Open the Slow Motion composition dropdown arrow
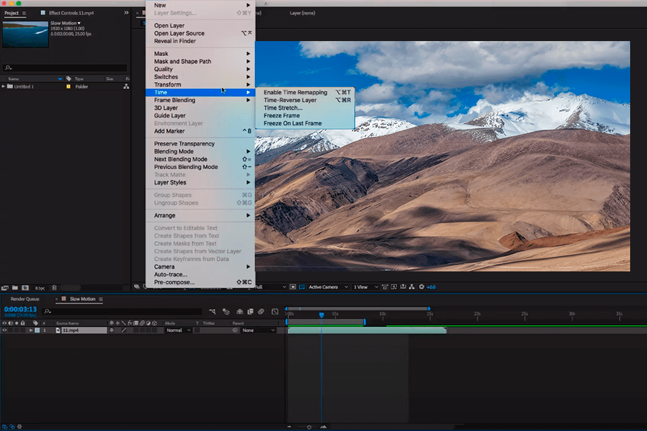Viewport: 647px width, 431px height. click(x=80, y=23)
